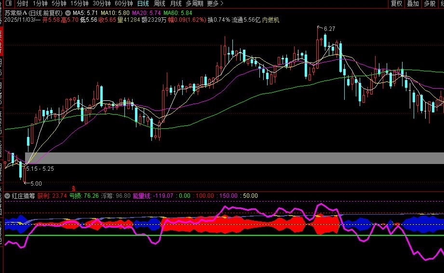Select the 5分钟 period tab
The width and height of the screenshot is (444, 273).
click(59, 4)
